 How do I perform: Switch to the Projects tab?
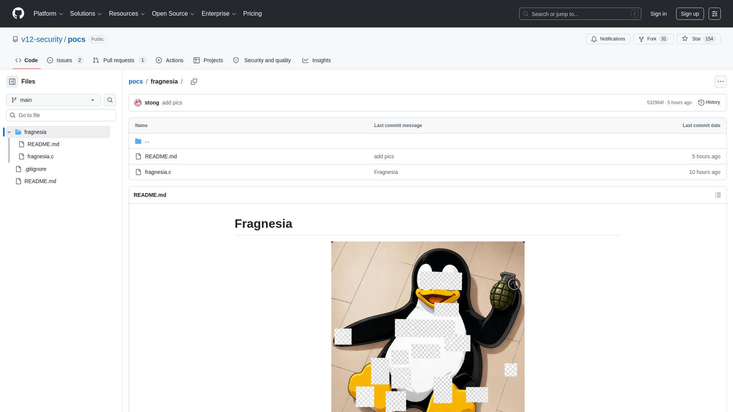click(x=208, y=60)
